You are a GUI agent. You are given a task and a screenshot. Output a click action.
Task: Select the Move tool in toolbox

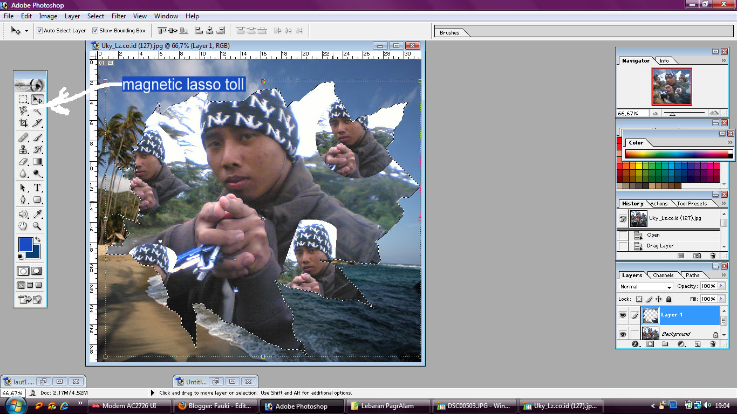pos(37,99)
